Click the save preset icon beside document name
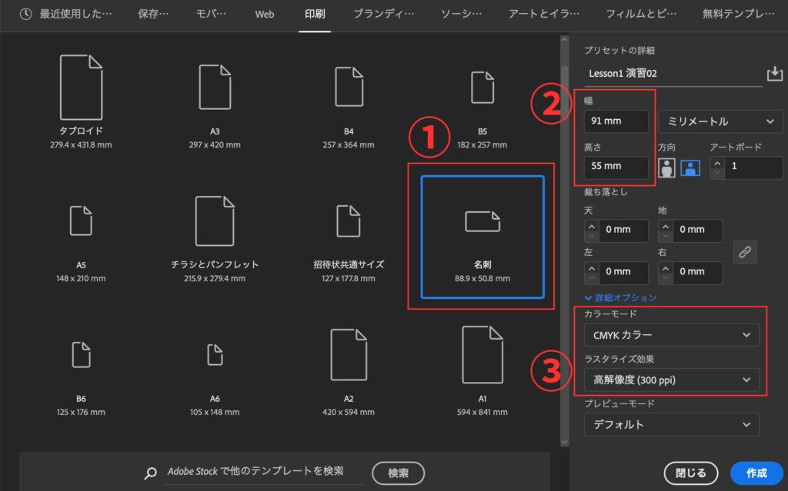This screenshot has width=788, height=491. click(x=774, y=73)
